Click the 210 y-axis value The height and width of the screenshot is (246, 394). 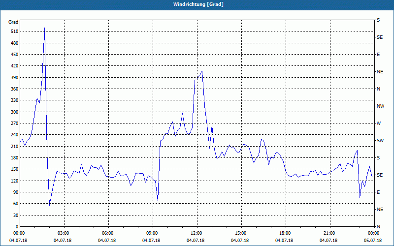coord(15,146)
